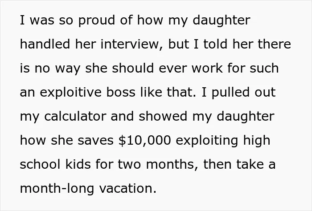Click the word "handled"
Screen dimensions: 312x211
point(45,44)
